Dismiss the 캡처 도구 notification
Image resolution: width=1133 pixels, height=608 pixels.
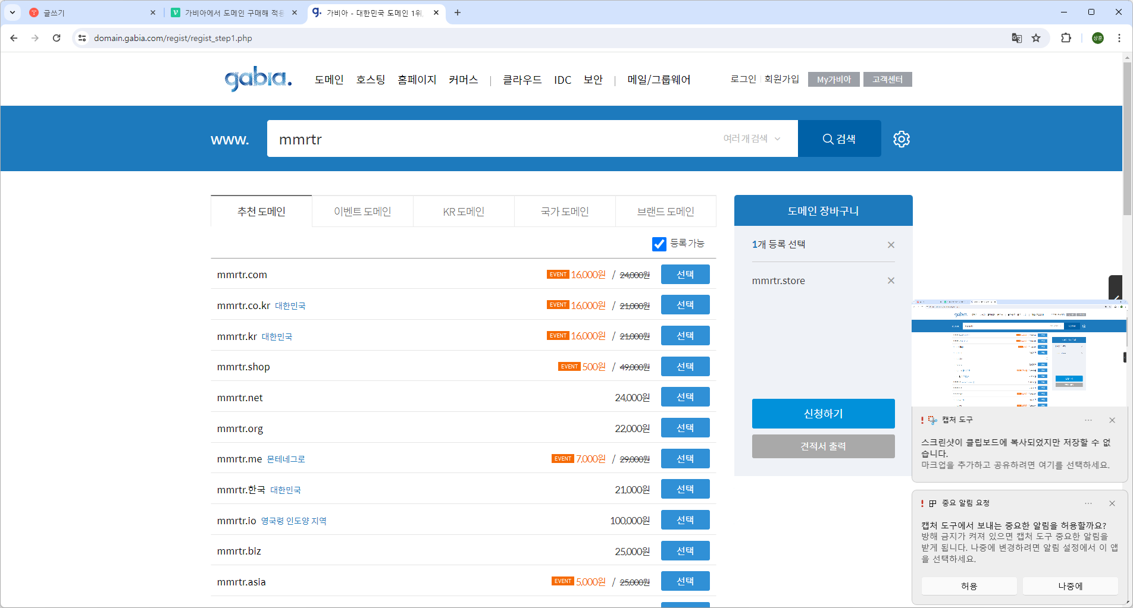pyautogui.click(x=1112, y=420)
